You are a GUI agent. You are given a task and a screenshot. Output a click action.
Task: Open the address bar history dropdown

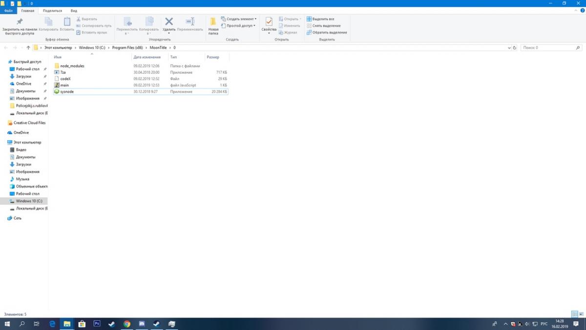pyautogui.click(x=509, y=48)
